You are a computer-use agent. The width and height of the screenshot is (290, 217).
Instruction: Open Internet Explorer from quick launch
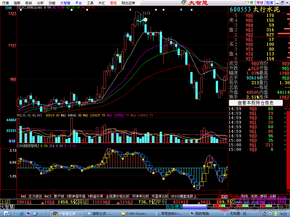tap(21, 214)
